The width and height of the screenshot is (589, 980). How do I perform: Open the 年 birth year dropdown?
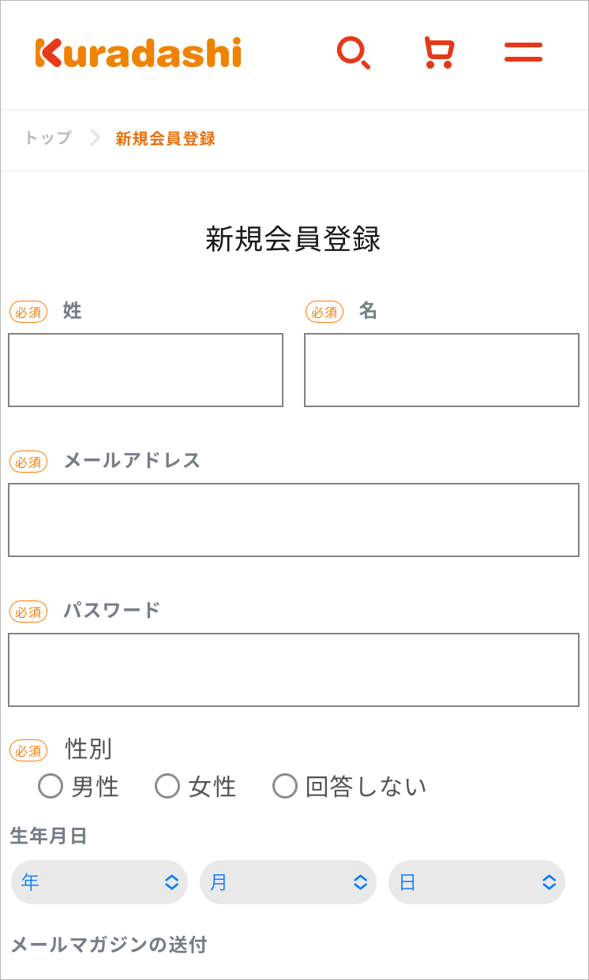99,882
